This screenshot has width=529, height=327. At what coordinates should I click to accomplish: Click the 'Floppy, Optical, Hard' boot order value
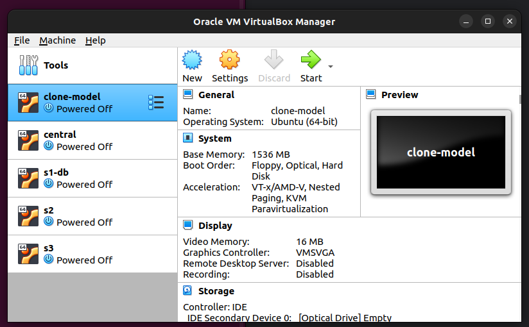coord(297,165)
